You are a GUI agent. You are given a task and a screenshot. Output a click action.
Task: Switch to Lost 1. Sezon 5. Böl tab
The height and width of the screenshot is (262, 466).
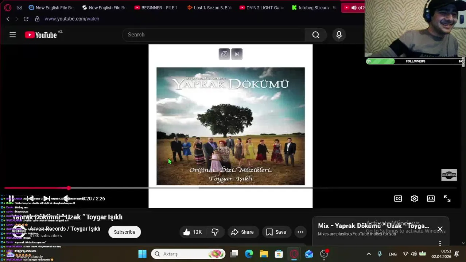[x=210, y=7]
